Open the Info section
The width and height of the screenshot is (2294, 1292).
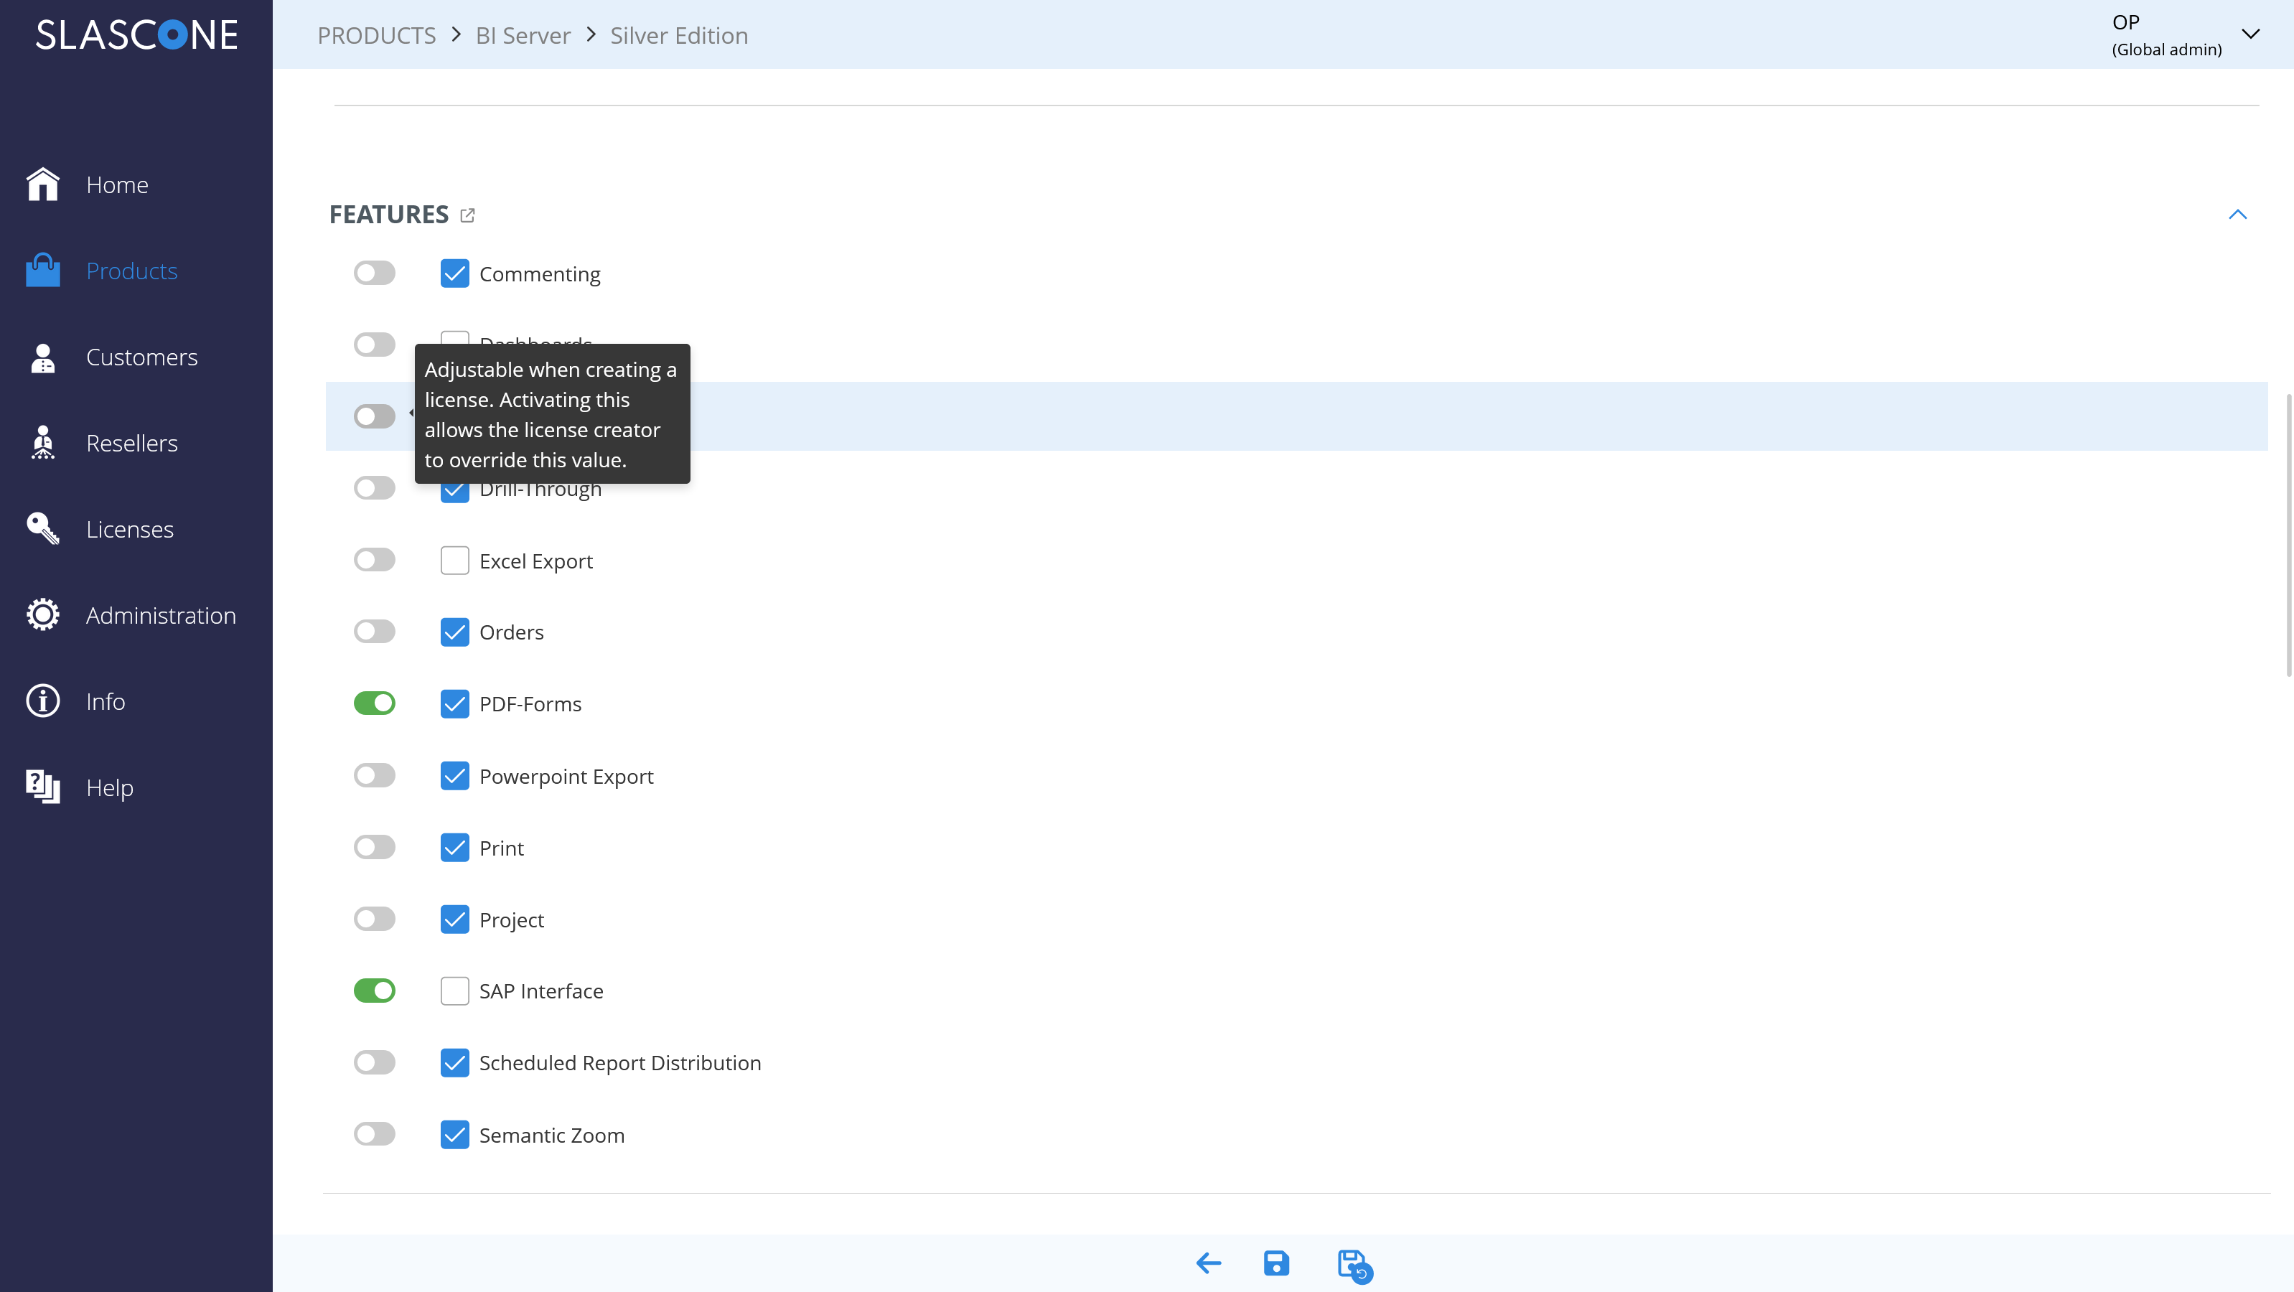(104, 701)
